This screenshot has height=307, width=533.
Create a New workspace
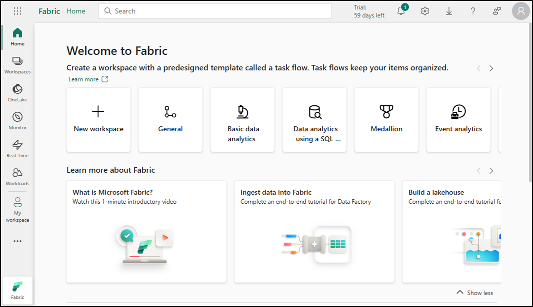pyautogui.click(x=98, y=120)
